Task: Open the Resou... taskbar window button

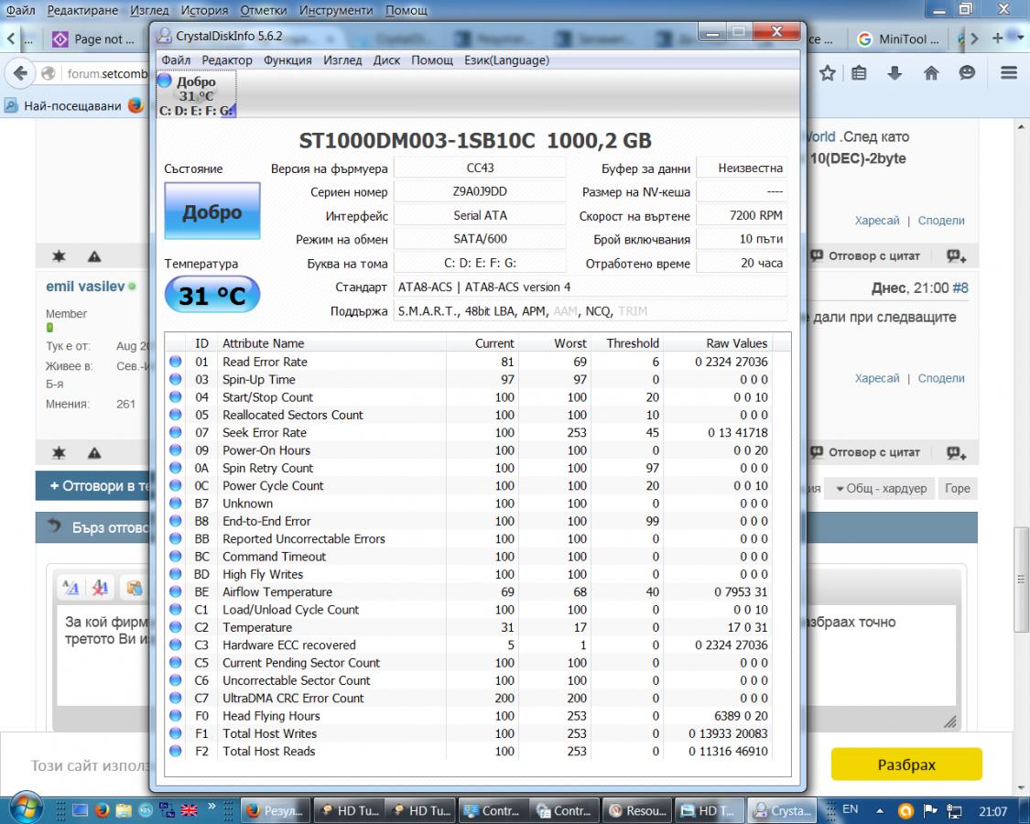Action: [636, 811]
